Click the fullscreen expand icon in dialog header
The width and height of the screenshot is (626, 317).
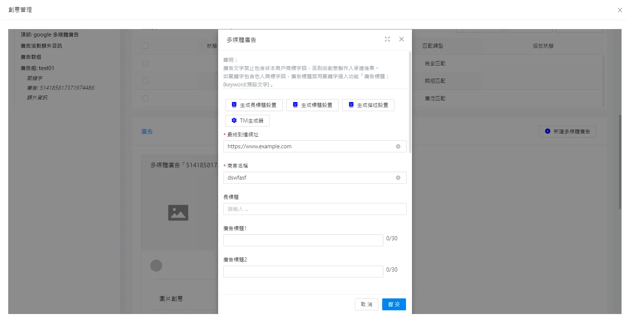(x=387, y=39)
